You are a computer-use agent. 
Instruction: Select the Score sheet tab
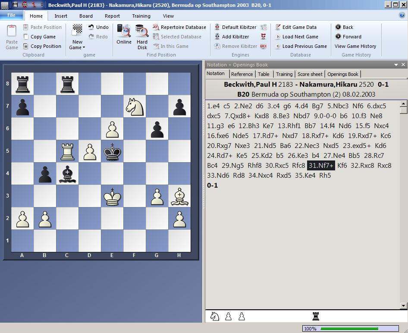310,74
